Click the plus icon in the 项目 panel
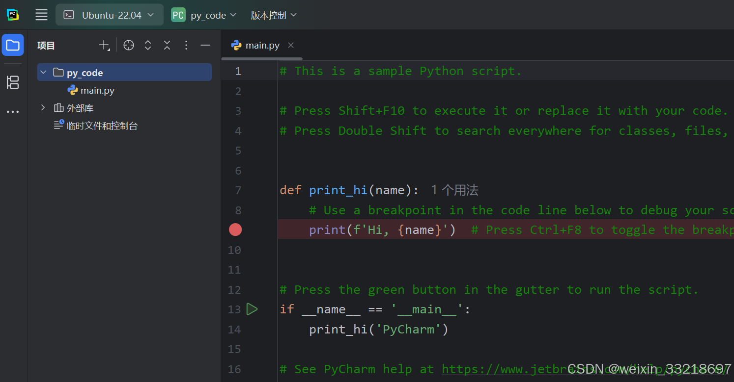Viewport: 734px width, 382px height. [x=104, y=45]
